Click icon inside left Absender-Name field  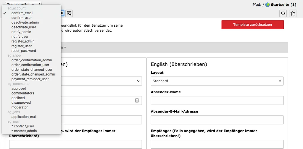pyautogui.click(x=137, y=100)
